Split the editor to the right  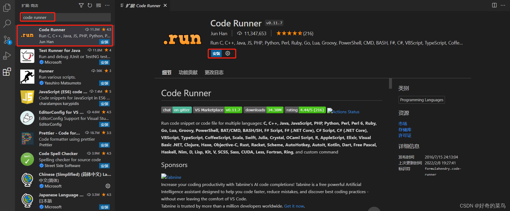pos(494,5)
